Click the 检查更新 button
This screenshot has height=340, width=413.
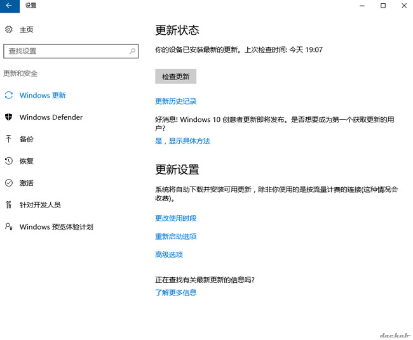[175, 77]
